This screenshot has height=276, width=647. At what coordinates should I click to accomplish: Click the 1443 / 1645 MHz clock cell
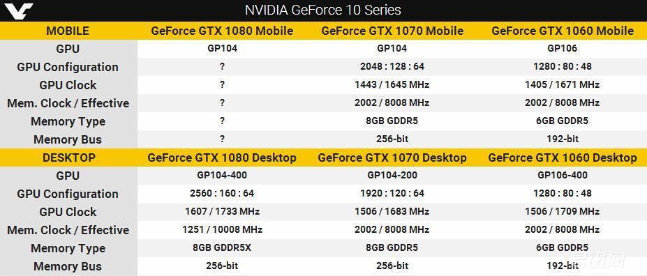(392, 85)
